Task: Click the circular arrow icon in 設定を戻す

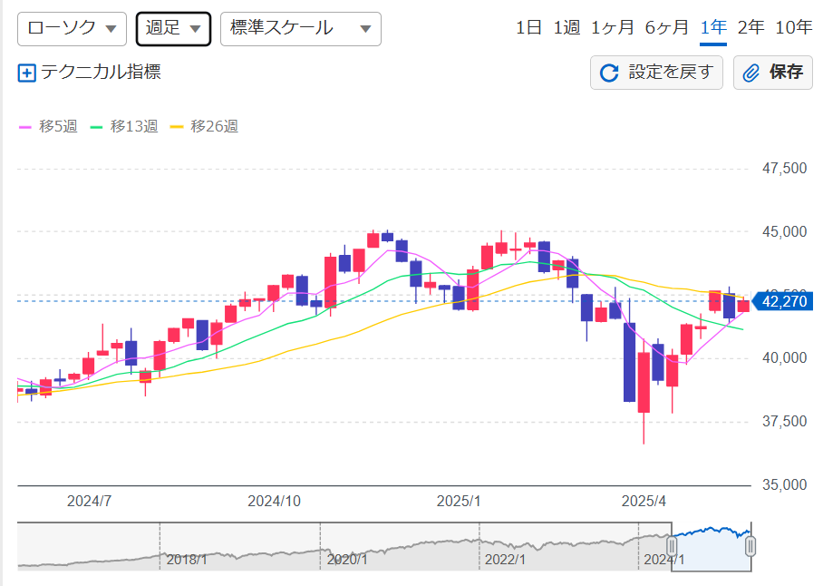Action: point(609,73)
